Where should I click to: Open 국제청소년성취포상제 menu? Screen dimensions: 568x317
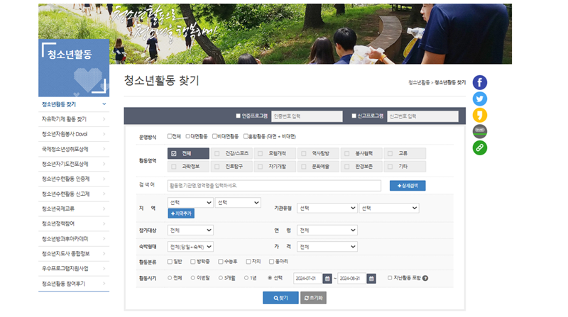[74, 149]
